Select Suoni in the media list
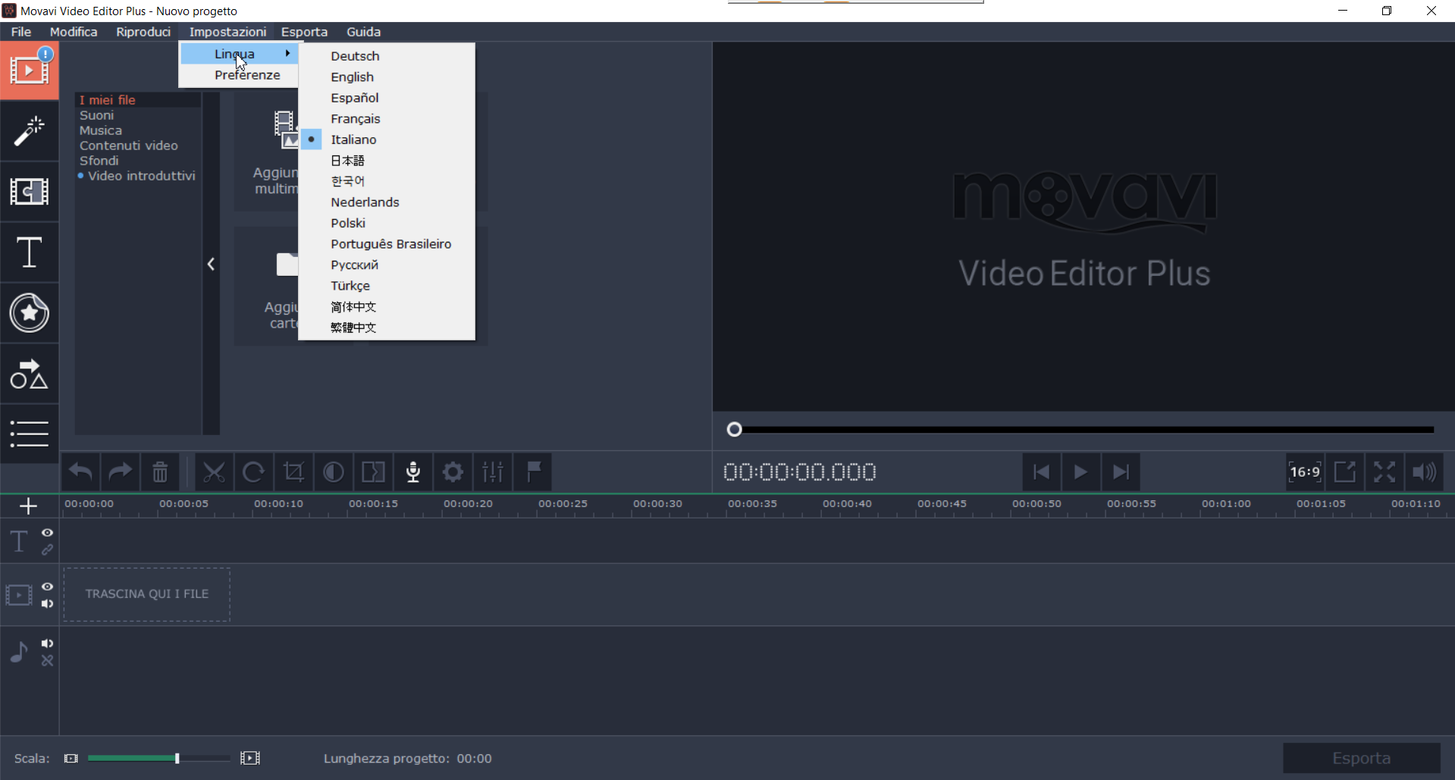This screenshot has width=1455, height=780. coord(97,115)
